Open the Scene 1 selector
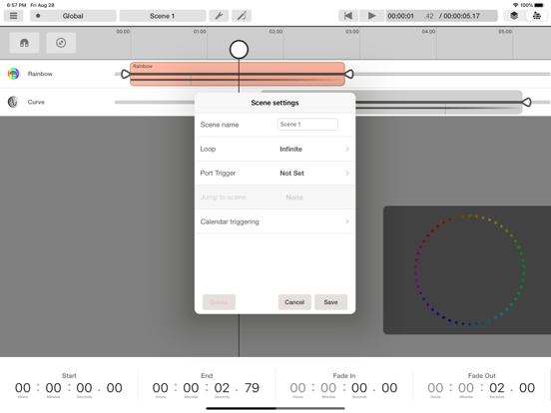 tap(163, 16)
